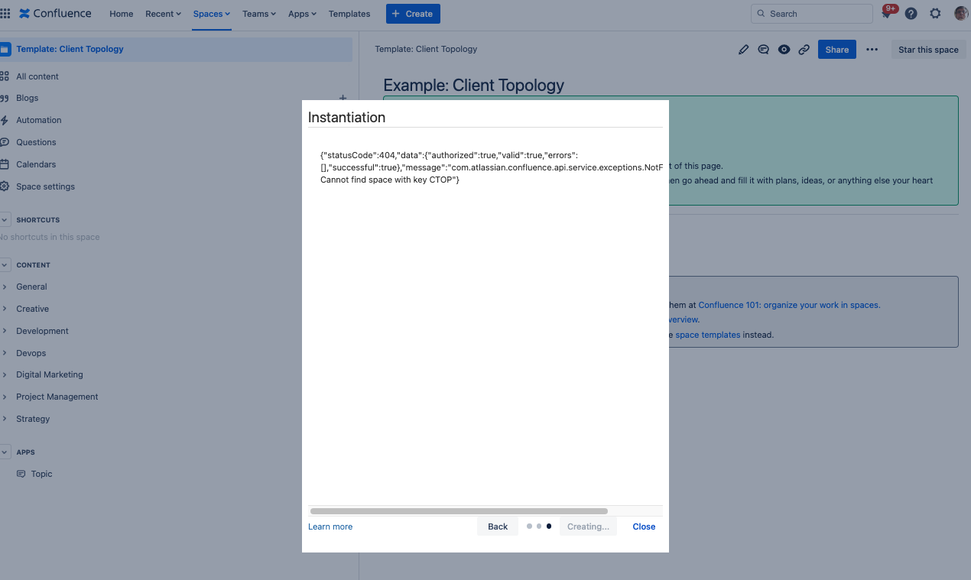Click the Automation lightning icon
The image size is (971, 580).
[x=5, y=120]
